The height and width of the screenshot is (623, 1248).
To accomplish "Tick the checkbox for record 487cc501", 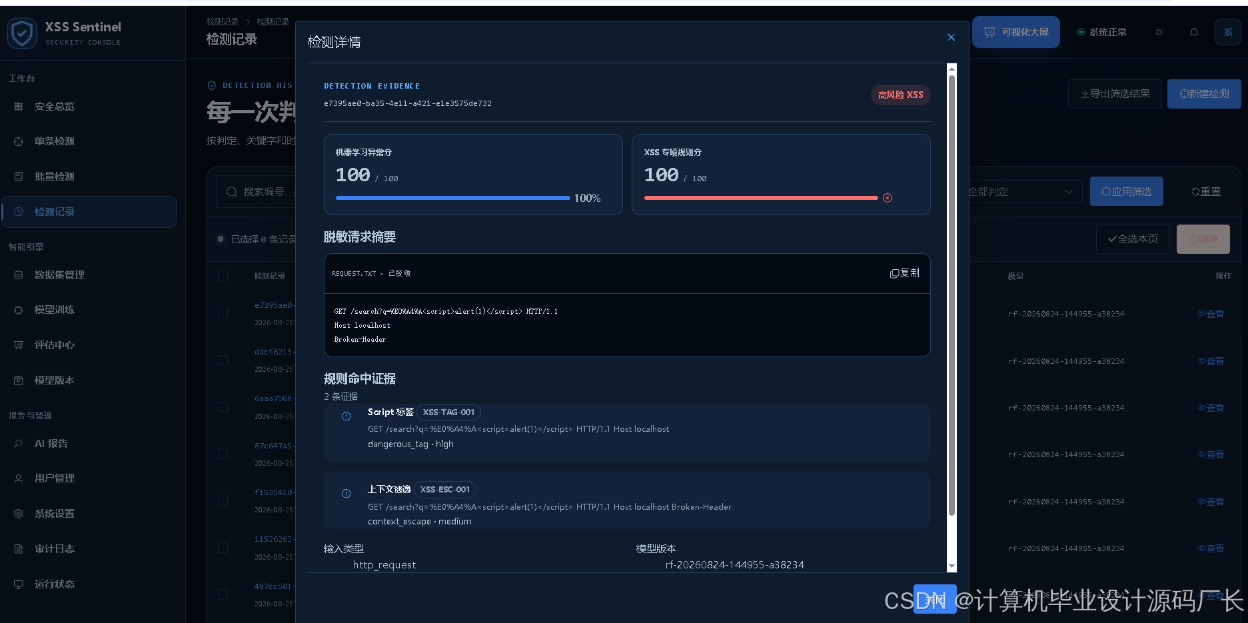I will [223, 594].
